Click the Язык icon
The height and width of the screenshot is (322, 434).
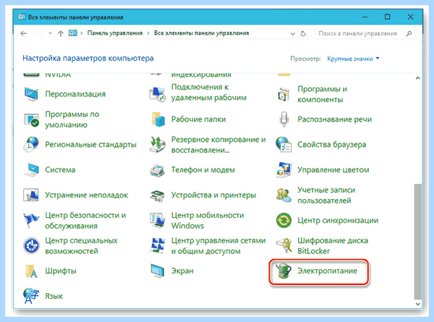click(x=31, y=296)
